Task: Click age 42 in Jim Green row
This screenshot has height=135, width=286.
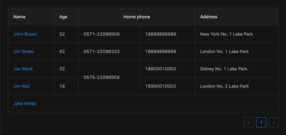Action: 62,51
